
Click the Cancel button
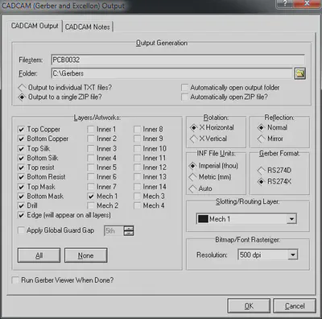click(x=295, y=306)
